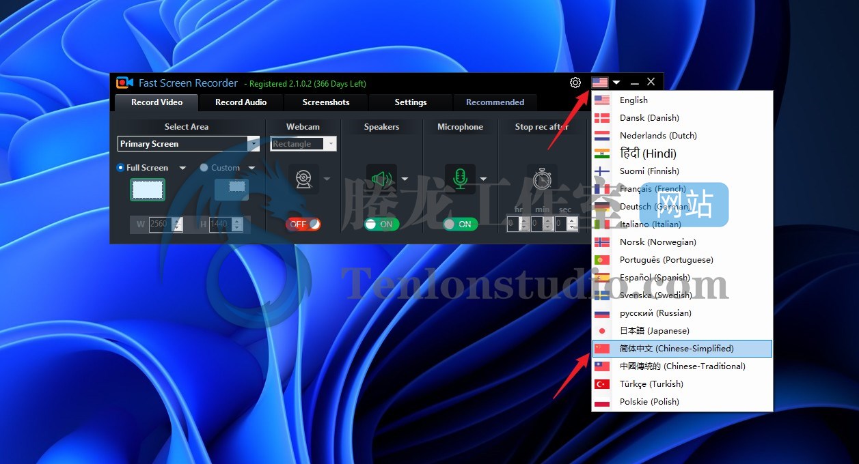Select the Japanese language entry
Image resolution: width=859 pixels, height=464 pixels.
point(682,331)
